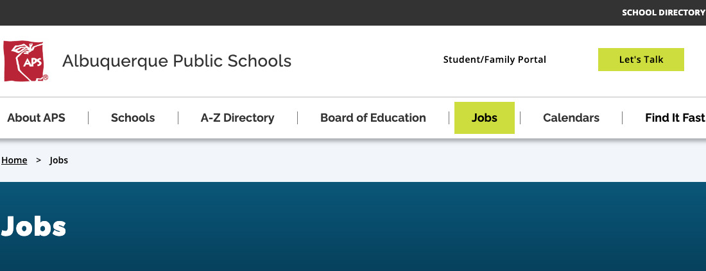Select Schools in the navigation bar
The image size is (706, 271).
(x=133, y=118)
